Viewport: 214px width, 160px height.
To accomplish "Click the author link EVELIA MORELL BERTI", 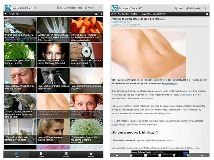I will [x=122, y=22].
